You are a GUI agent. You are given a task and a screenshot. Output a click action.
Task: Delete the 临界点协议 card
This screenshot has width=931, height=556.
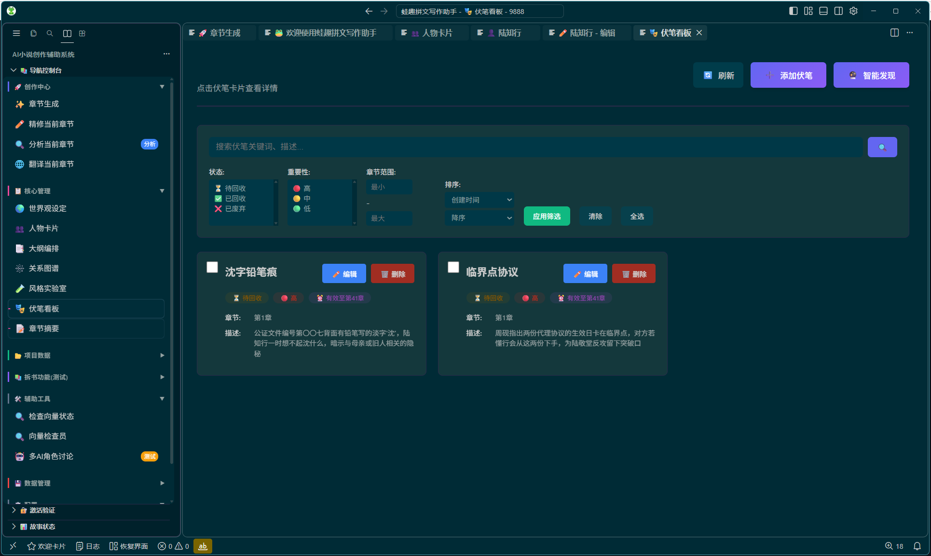pyautogui.click(x=633, y=274)
